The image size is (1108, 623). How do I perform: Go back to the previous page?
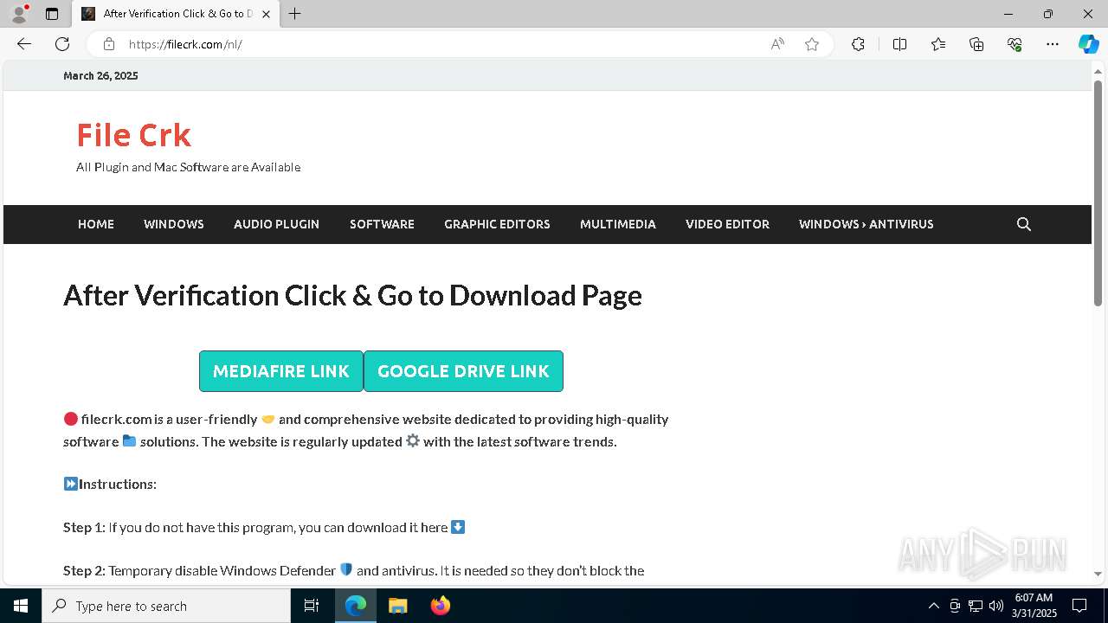[x=24, y=44]
